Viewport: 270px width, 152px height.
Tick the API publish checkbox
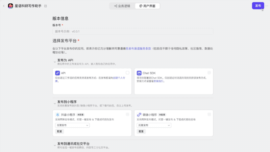pos(127,73)
